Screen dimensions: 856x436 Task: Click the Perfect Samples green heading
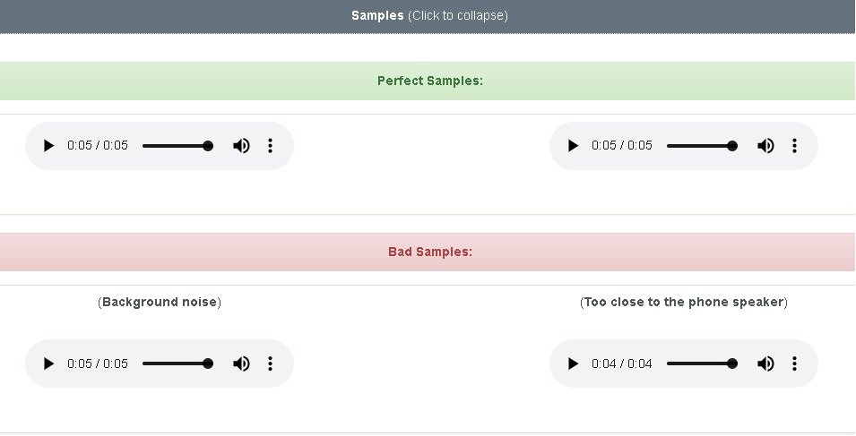point(430,81)
